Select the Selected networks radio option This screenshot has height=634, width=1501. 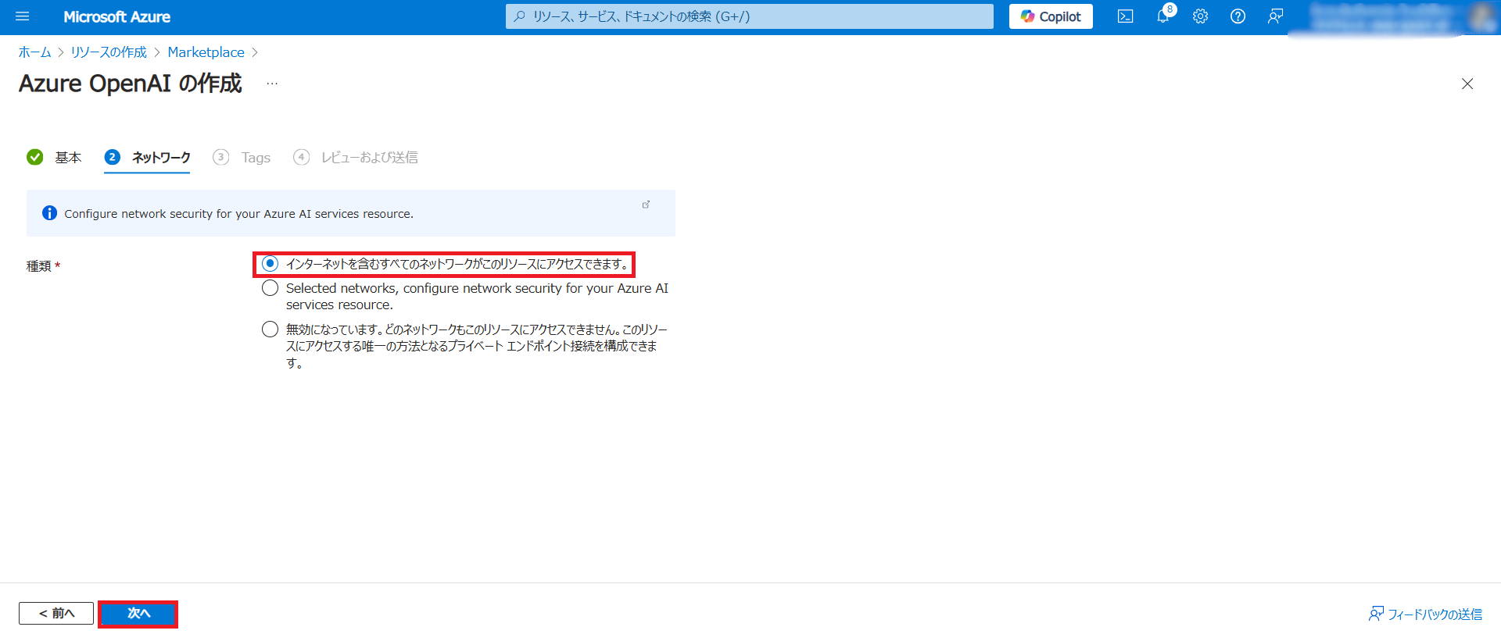tap(270, 288)
